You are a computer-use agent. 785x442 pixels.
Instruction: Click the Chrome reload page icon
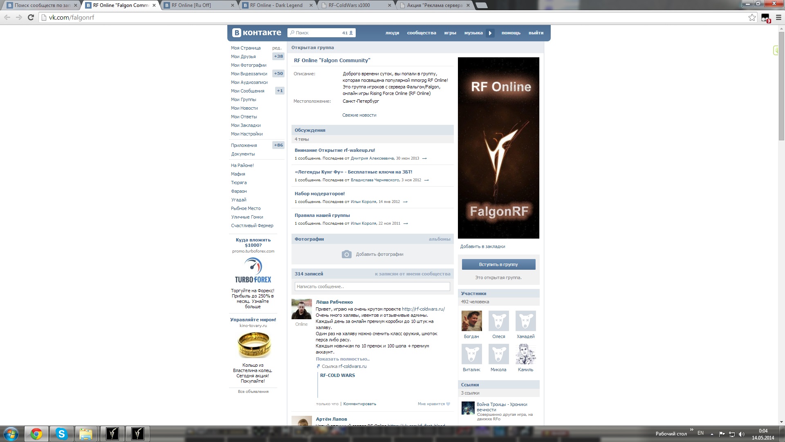[x=31, y=17]
